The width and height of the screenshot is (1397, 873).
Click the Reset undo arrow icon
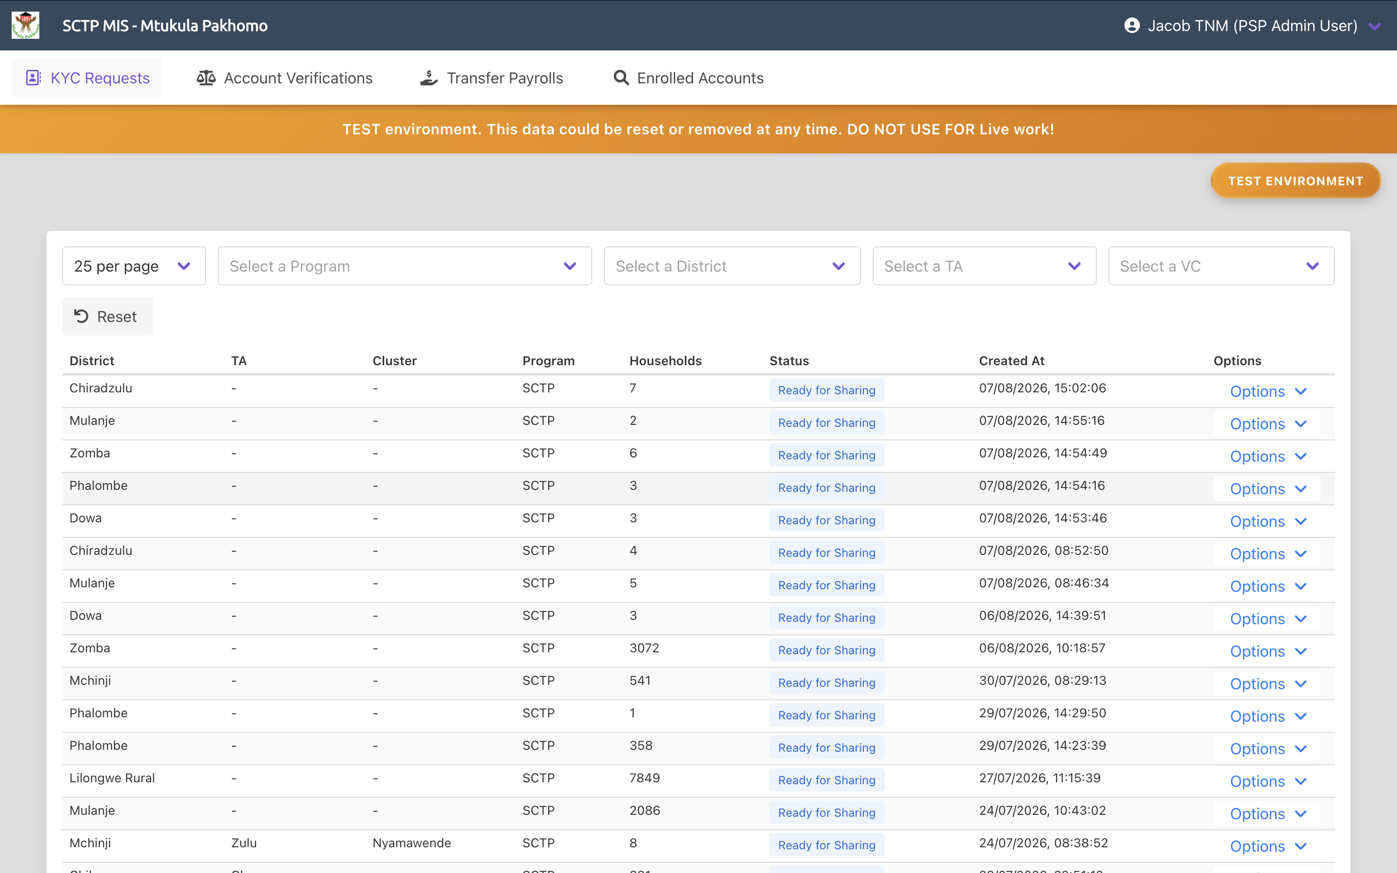(81, 316)
